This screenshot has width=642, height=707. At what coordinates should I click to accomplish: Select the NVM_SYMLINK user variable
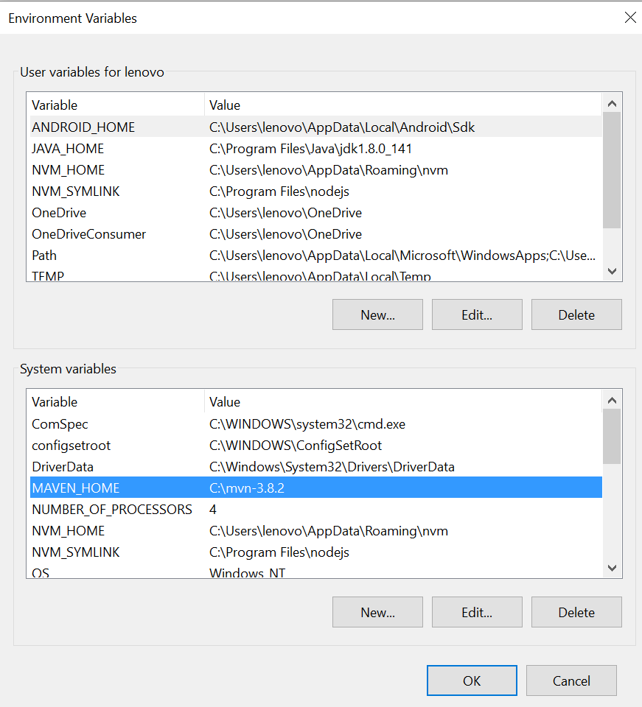pyautogui.click(x=76, y=191)
